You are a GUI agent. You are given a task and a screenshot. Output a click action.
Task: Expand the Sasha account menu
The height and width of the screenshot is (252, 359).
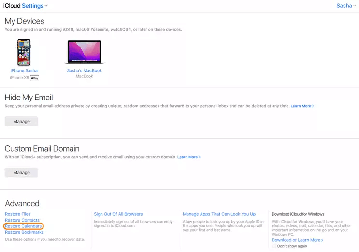(346, 6)
